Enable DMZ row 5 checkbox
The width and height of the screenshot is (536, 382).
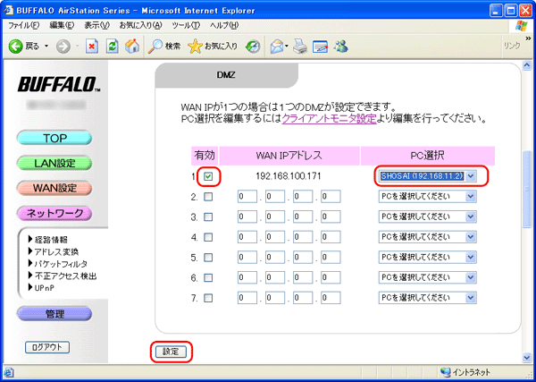click(208, 258)
